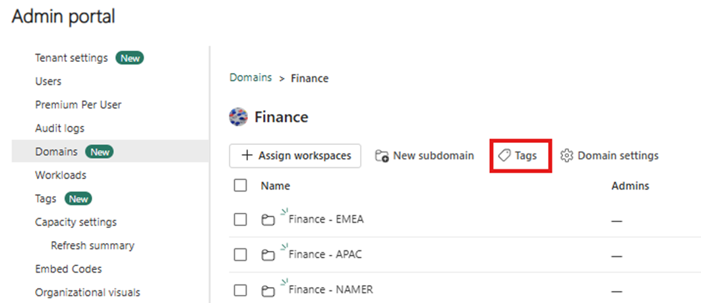Click the Finance domain globe icon
The height and width of the screenshot is (303, 701).
tap(238, 117)
